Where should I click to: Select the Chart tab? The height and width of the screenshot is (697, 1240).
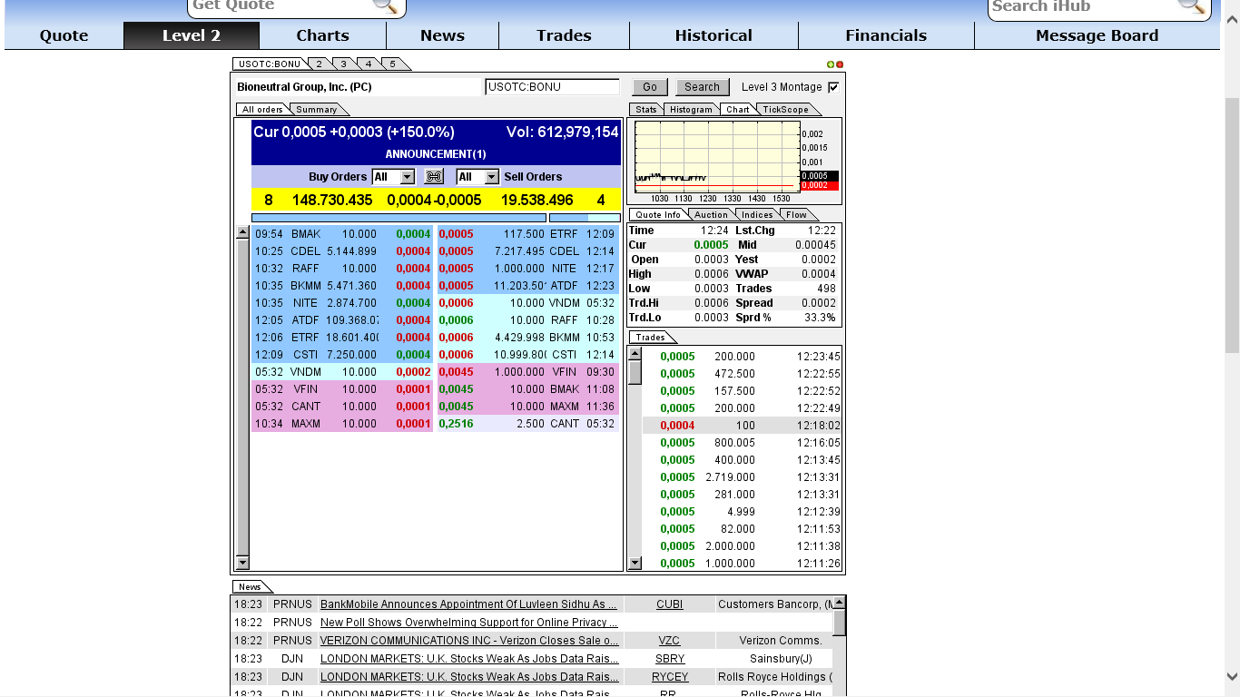click(738, 110)
